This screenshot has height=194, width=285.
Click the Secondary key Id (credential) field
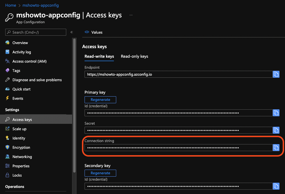pyautogui.click(x=178, y=186)
